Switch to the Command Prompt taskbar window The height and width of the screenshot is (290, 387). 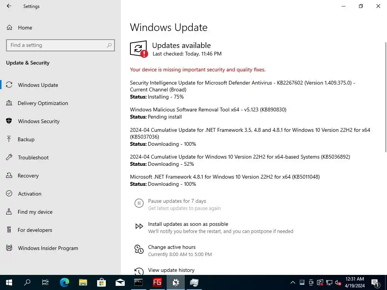pos(138,282)
